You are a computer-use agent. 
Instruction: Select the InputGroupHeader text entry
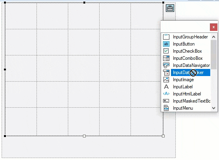[x=190, y=37]
